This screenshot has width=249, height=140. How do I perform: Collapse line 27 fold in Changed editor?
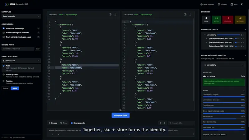126,97
